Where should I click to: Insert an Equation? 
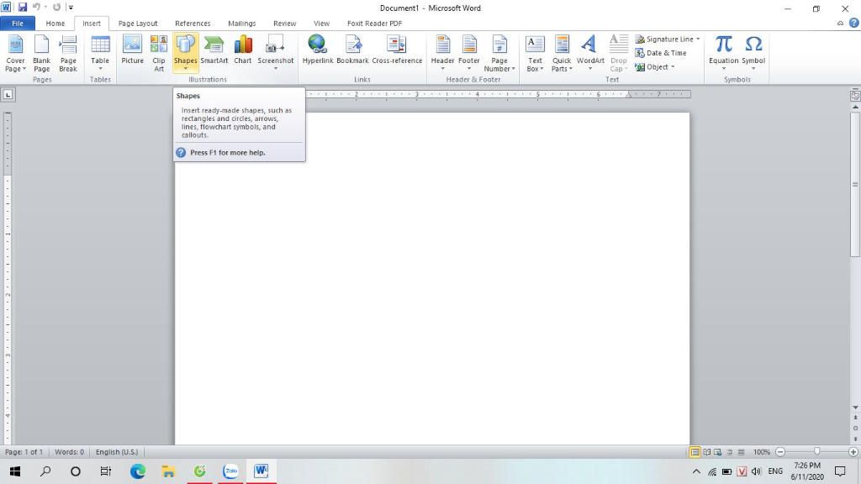coord(724,53)
